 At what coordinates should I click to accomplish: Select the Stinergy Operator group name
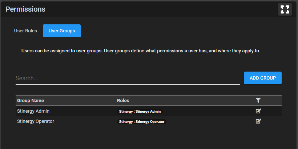(x=36, y=121)
